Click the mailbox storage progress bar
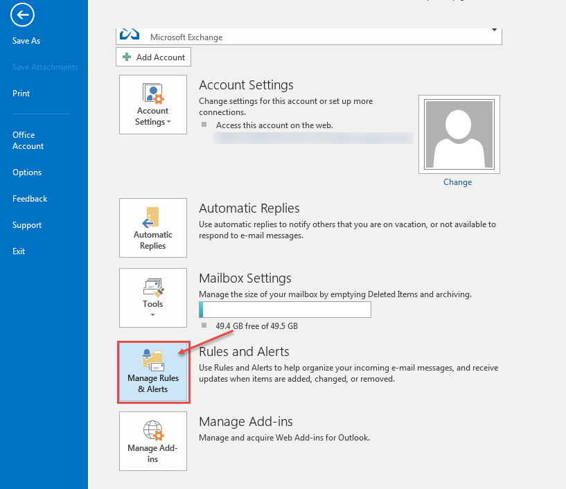Viewport: 566px width, 489px height. (x=285, y=309)
